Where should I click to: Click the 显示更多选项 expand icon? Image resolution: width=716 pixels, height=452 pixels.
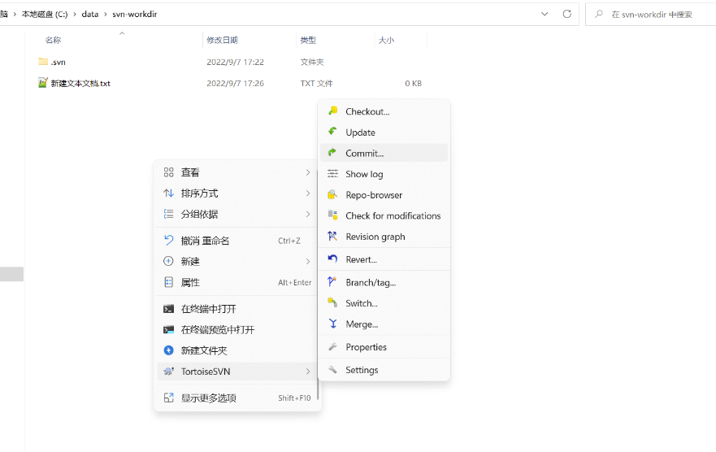pos(168,398)
